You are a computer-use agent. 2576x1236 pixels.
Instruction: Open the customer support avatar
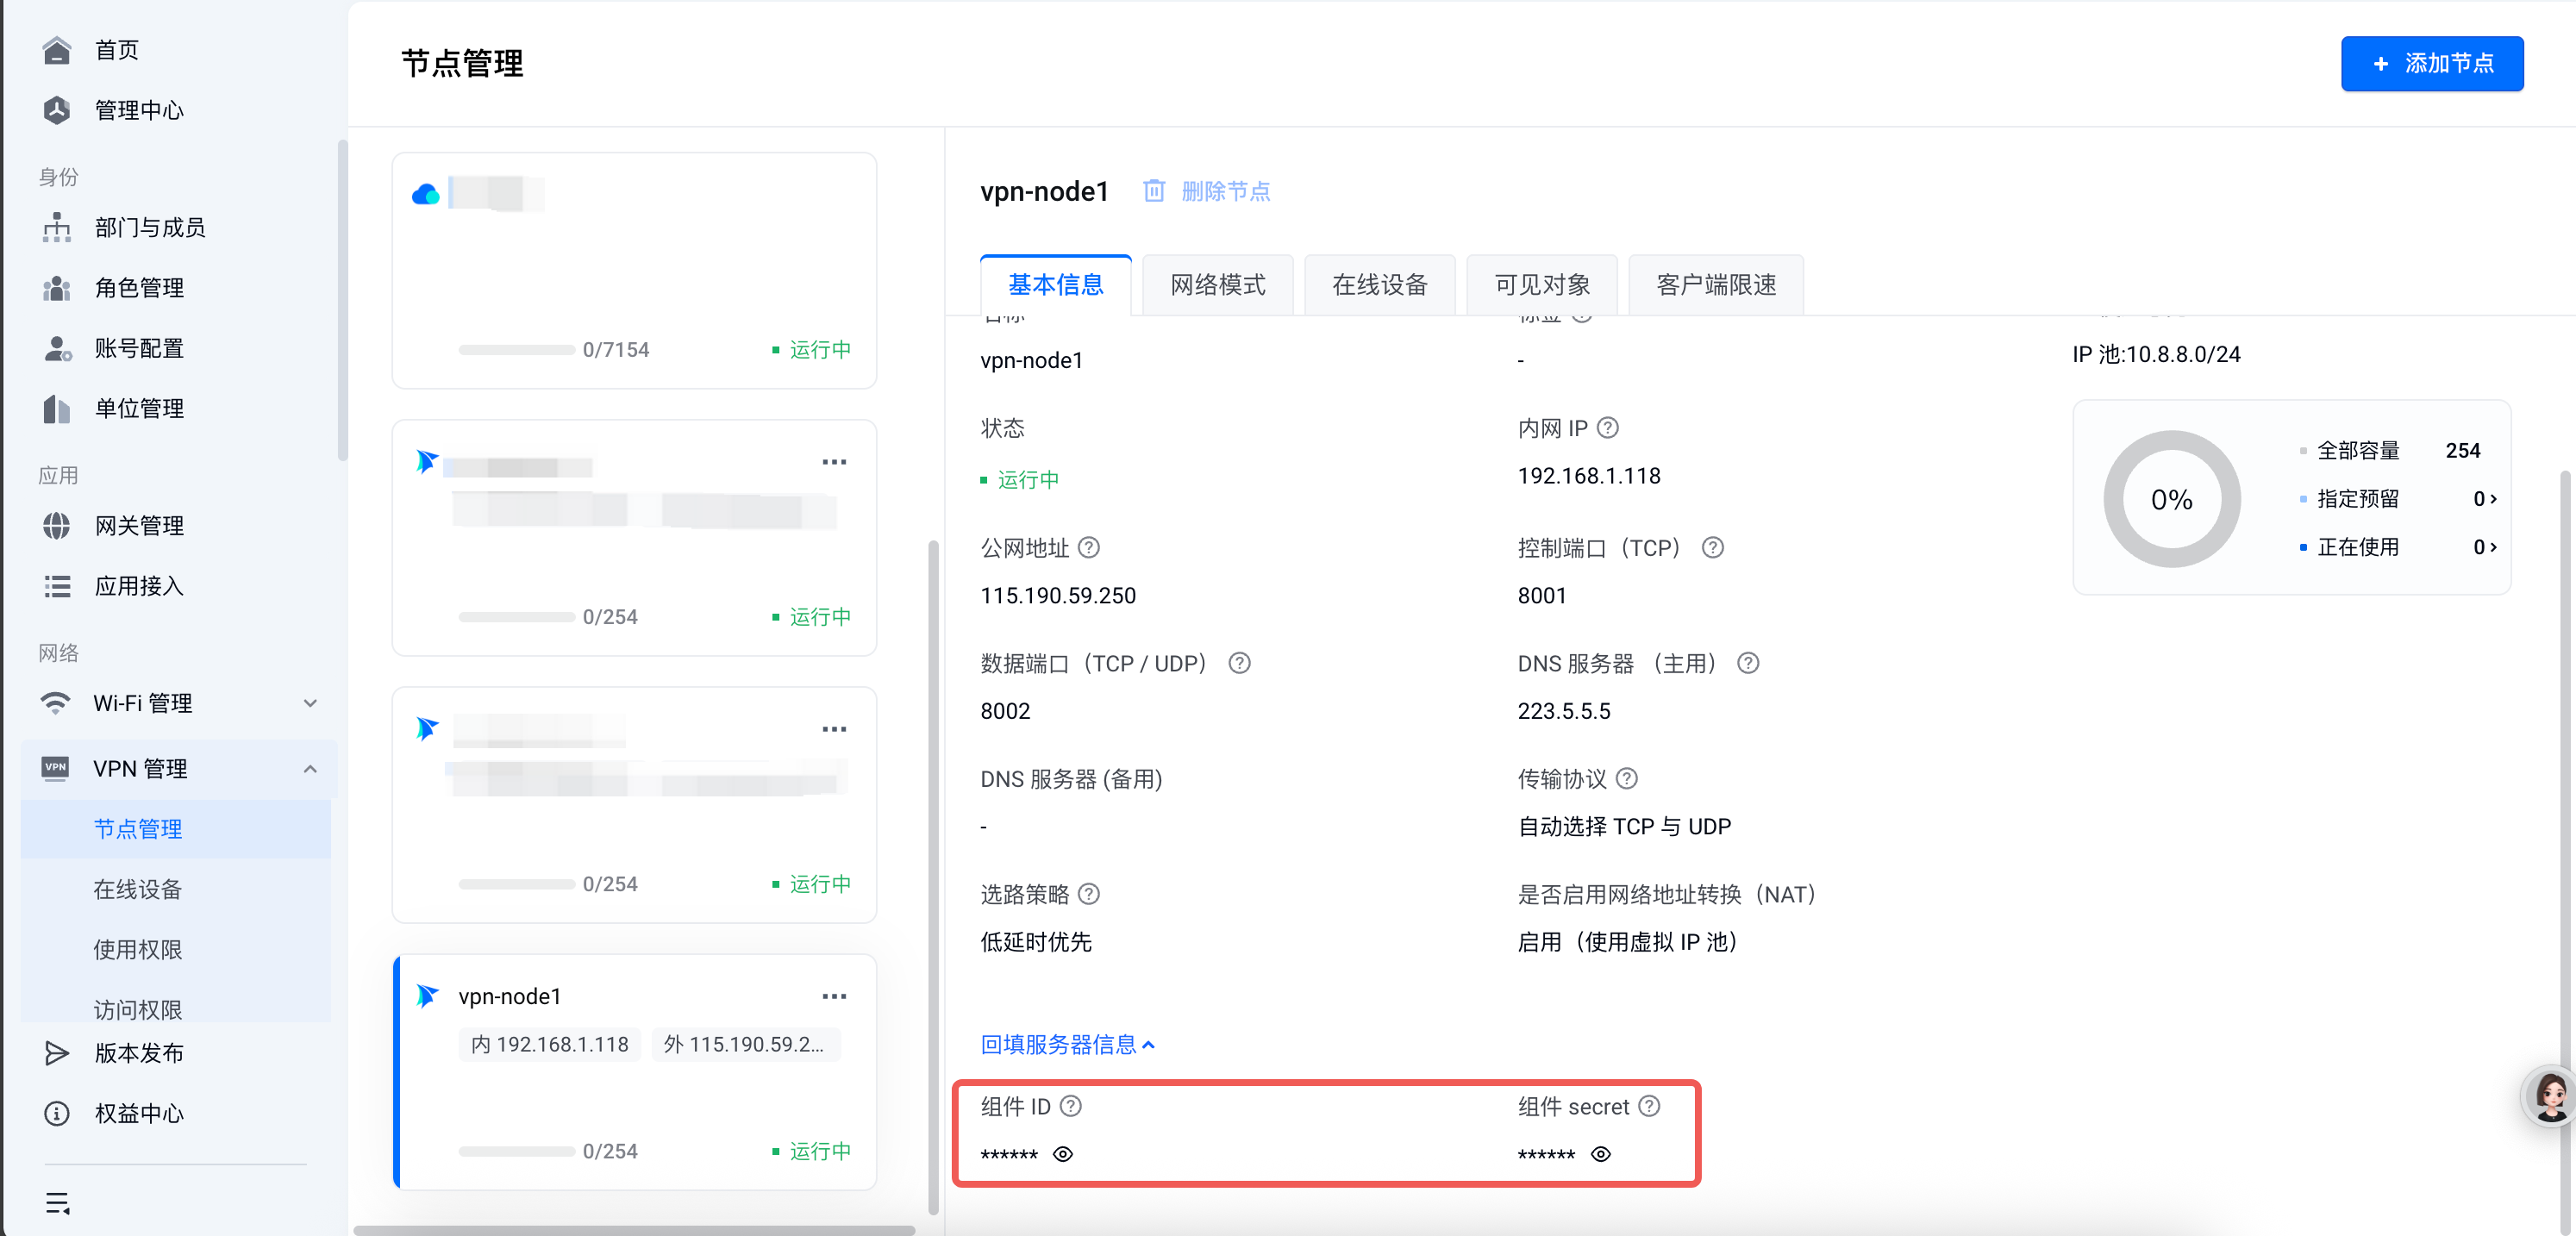tap(2549, 1097)
